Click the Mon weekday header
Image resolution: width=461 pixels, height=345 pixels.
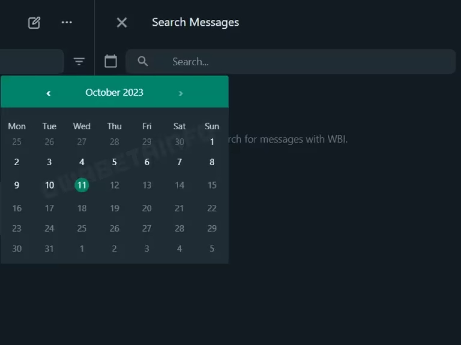pos(17,126)
